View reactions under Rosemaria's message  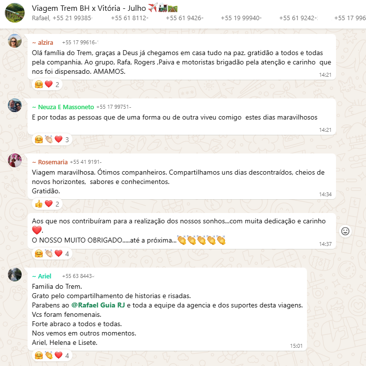point(47,204)
